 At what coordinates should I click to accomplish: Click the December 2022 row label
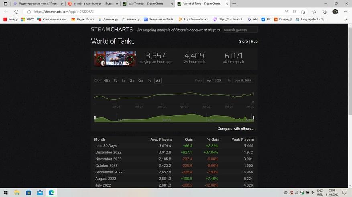[108, 152]
